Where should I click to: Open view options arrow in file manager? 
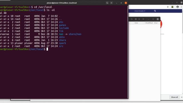point(139,19)
